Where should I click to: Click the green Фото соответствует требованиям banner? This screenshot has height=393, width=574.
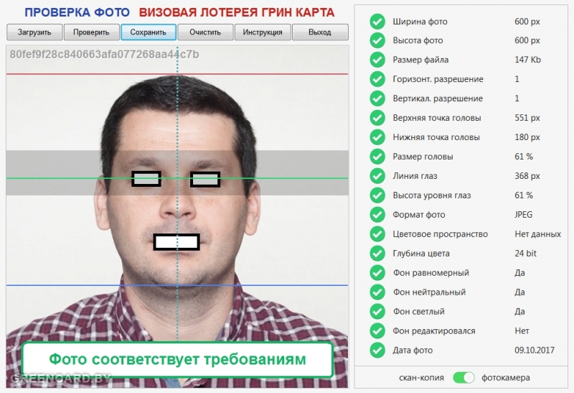(177, 359)
